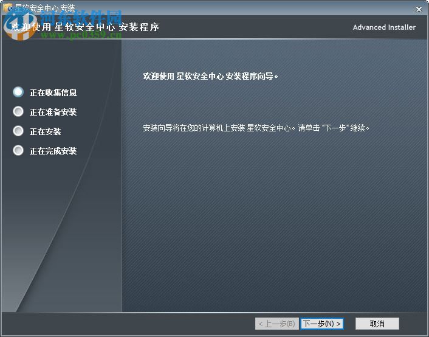
Task: Click the welcome heading 欢迎使用 星软安全中心 安装程序向导
Action: pyautogui.click(x=210, y=76)
